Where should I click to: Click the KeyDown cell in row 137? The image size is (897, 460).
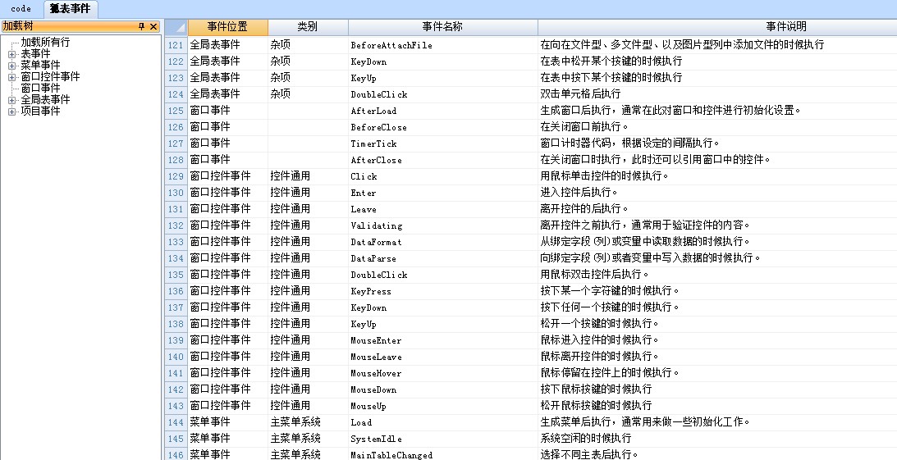click(443, 307)
